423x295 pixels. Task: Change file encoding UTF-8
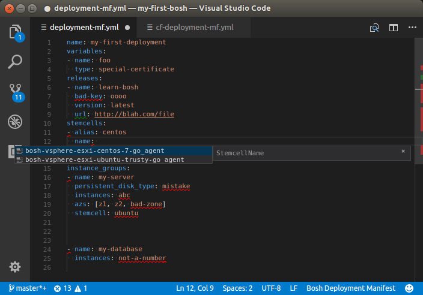[271, 288]
